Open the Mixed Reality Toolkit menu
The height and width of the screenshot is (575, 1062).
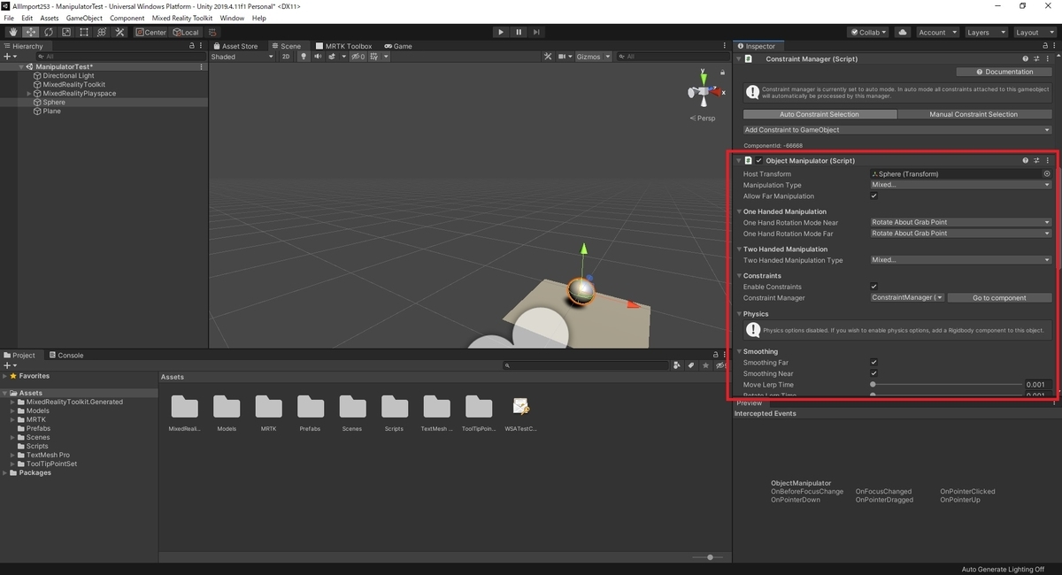pyautogui.click(x=182, y=18)
